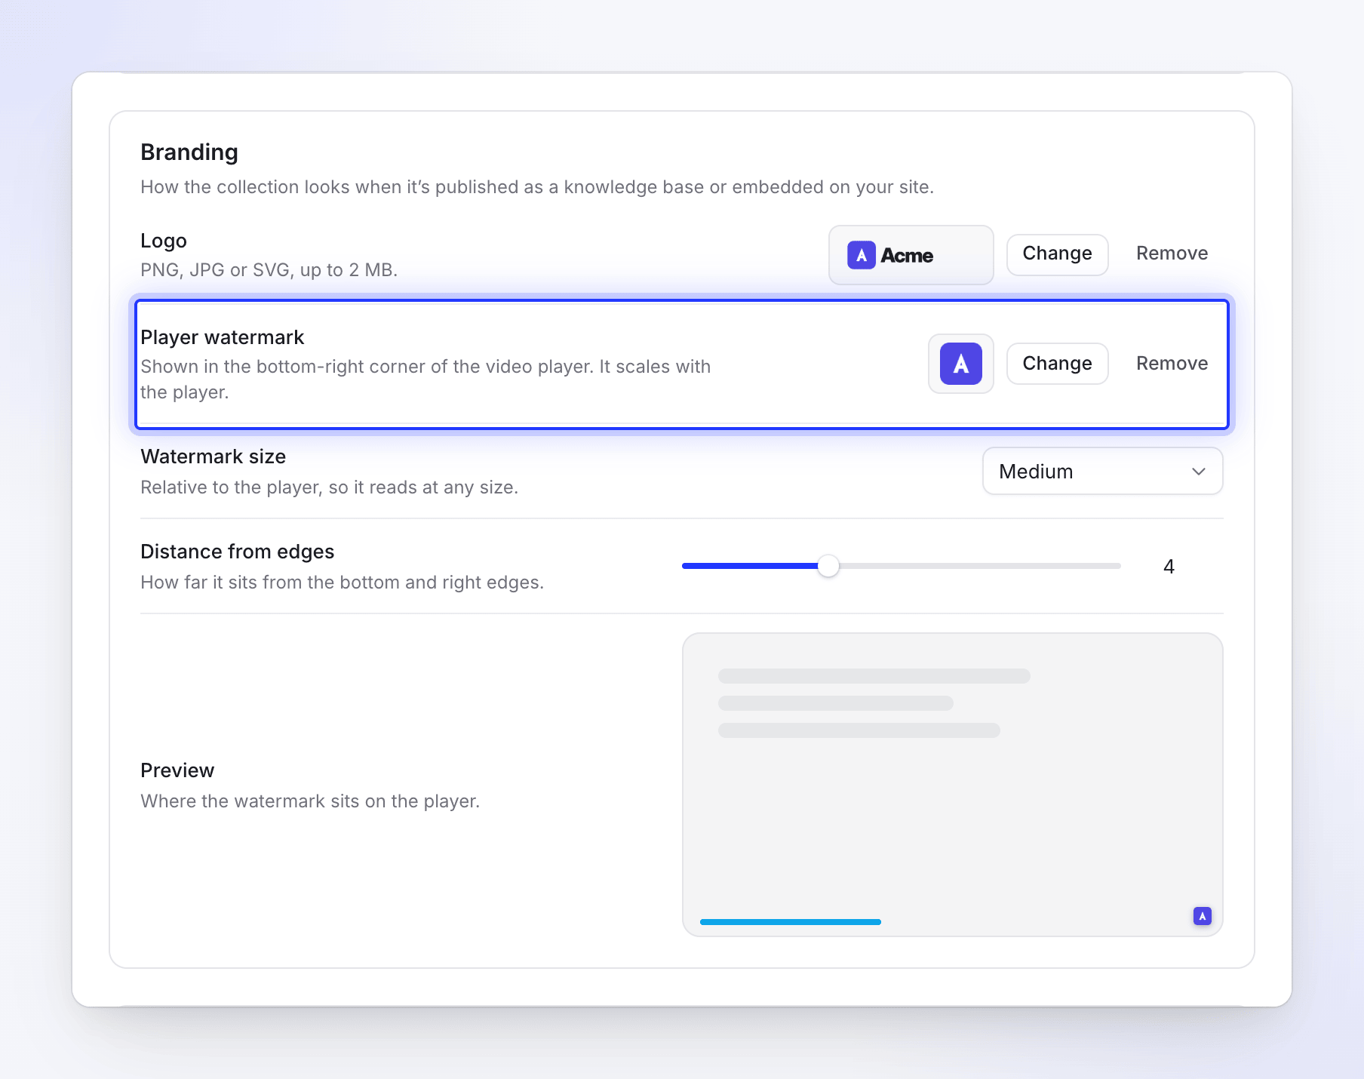Click "Relative to the player" description text

[329, 487]
